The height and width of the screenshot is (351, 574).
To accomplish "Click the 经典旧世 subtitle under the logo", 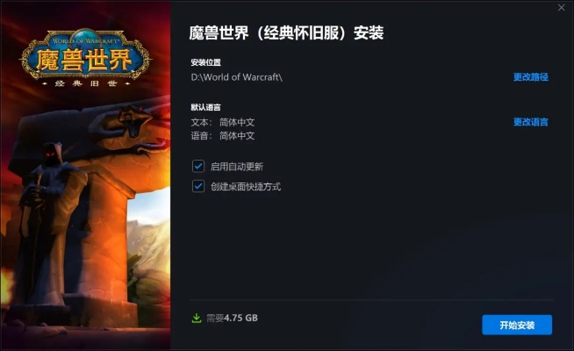I will pyautogui.click(x=86, y=83).
